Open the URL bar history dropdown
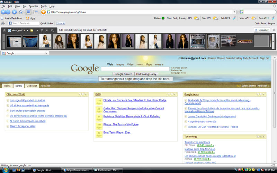 point(234,12)
